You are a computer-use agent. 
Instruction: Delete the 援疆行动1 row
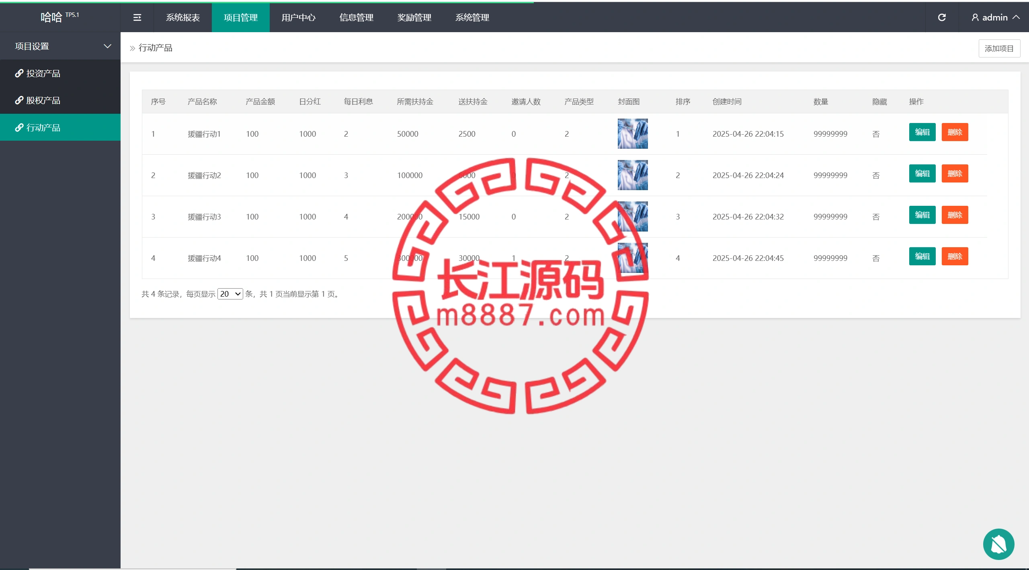click(955, 132)
